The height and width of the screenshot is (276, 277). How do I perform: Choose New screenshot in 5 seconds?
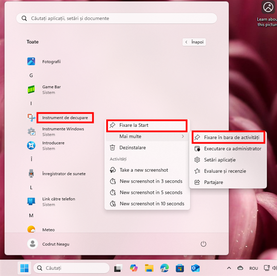point(151,192)
